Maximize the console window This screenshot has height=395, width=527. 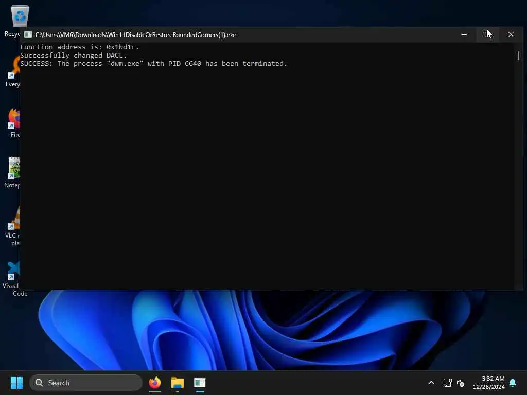tap(487, 34)
